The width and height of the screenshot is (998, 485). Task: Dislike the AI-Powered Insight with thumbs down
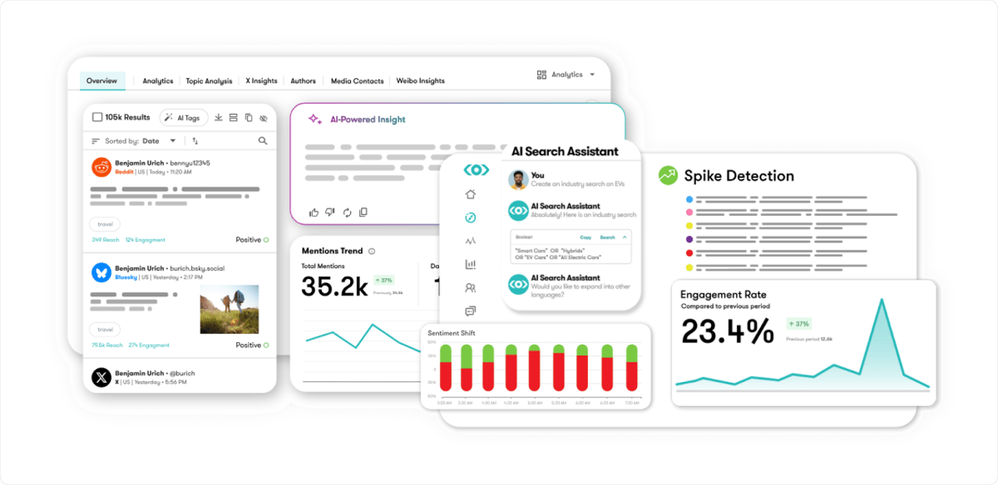pyautogui.click(x=331, y=212)
